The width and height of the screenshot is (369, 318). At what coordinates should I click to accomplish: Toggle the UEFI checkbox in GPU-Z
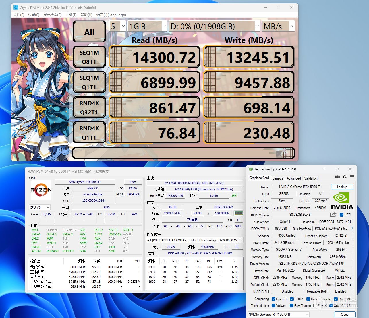pos(341,215)
